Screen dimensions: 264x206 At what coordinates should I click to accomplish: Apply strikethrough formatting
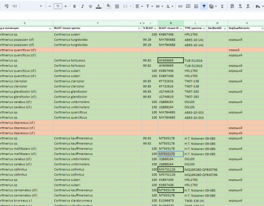point(90,7)
